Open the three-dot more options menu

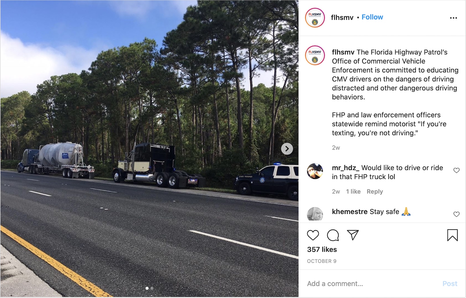[453, 18]
